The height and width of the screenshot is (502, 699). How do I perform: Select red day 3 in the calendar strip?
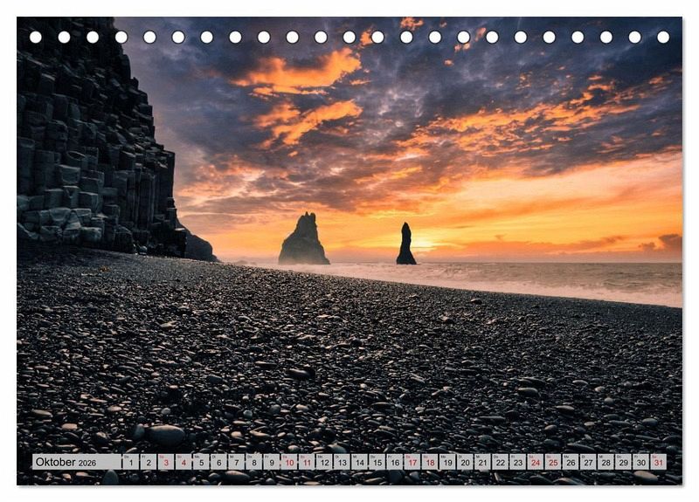click(x=166, y=462)
